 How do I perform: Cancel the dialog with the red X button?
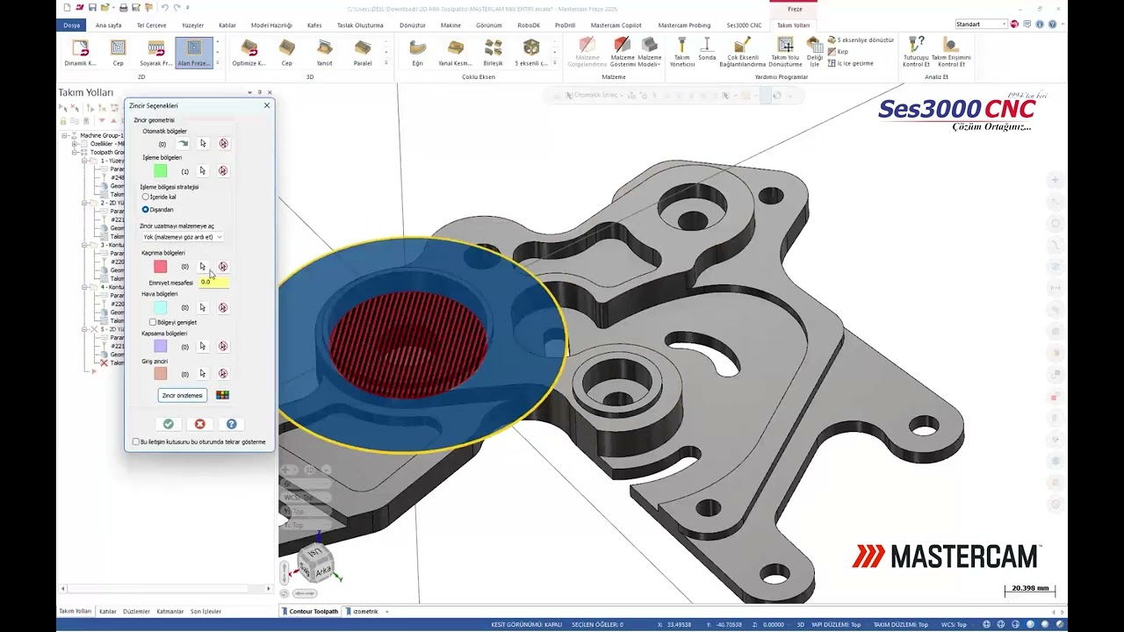(x=200, y=424)
